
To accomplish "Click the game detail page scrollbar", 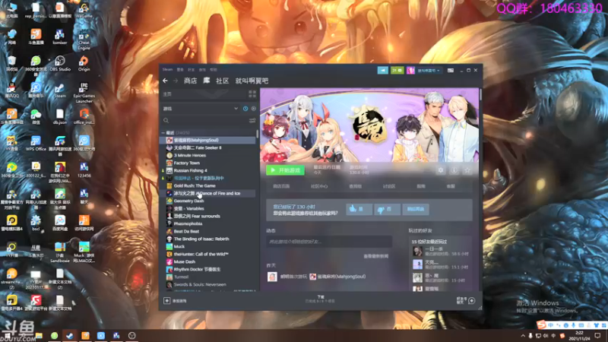I will pyautogui.click(x=480, y=94).
